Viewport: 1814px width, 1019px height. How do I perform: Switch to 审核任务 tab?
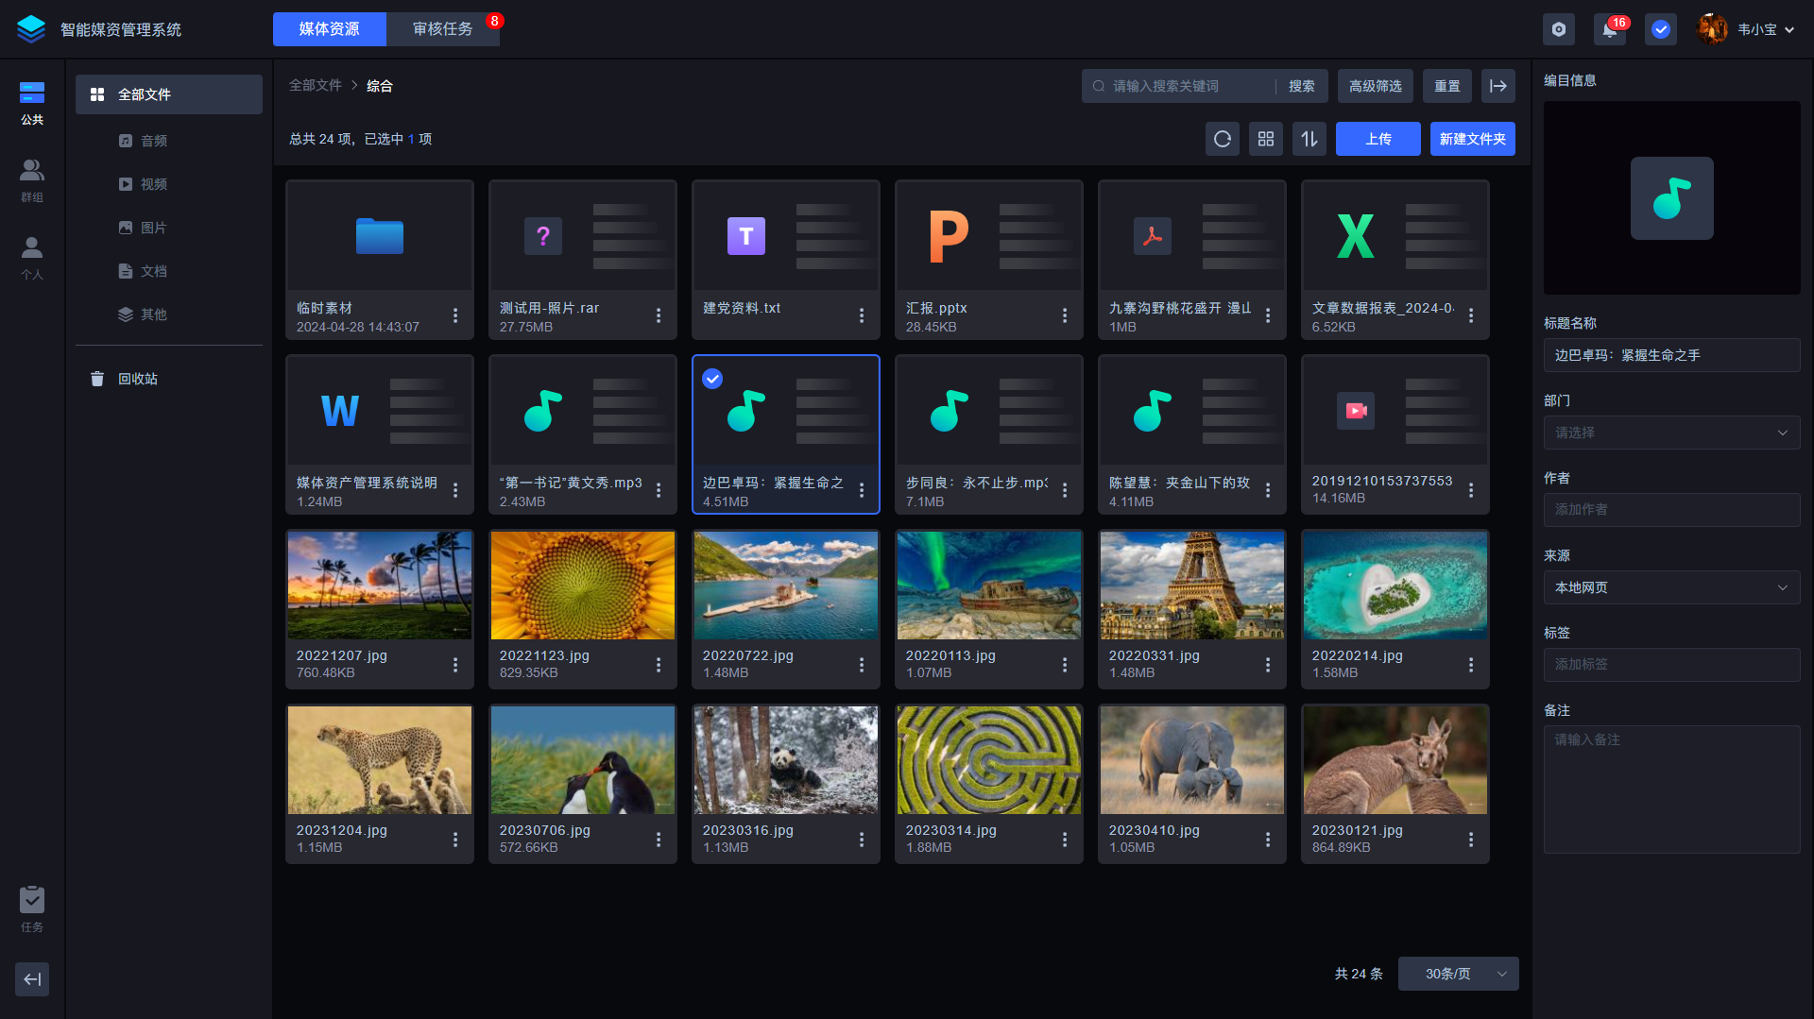[x=442, y=29]
